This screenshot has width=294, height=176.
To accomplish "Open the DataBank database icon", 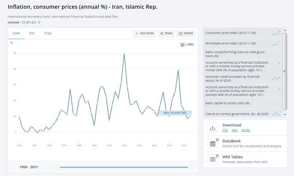I will (213, 143).
